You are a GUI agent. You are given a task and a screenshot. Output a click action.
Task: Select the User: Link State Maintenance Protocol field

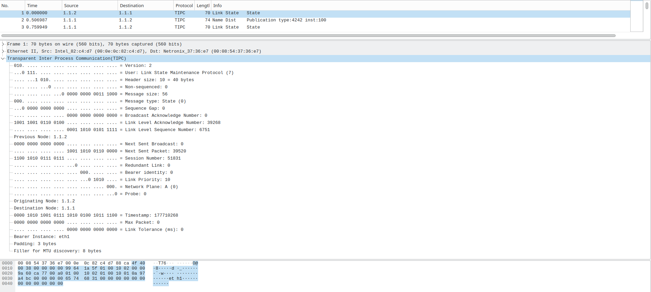point(124,73)
